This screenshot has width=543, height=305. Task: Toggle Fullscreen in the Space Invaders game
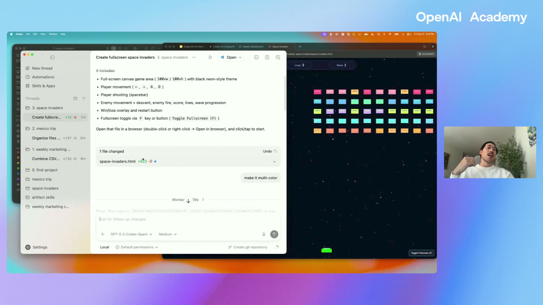click(421, 253)
